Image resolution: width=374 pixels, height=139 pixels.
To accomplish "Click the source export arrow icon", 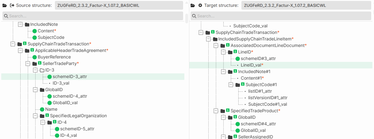I will pos(12,5).
